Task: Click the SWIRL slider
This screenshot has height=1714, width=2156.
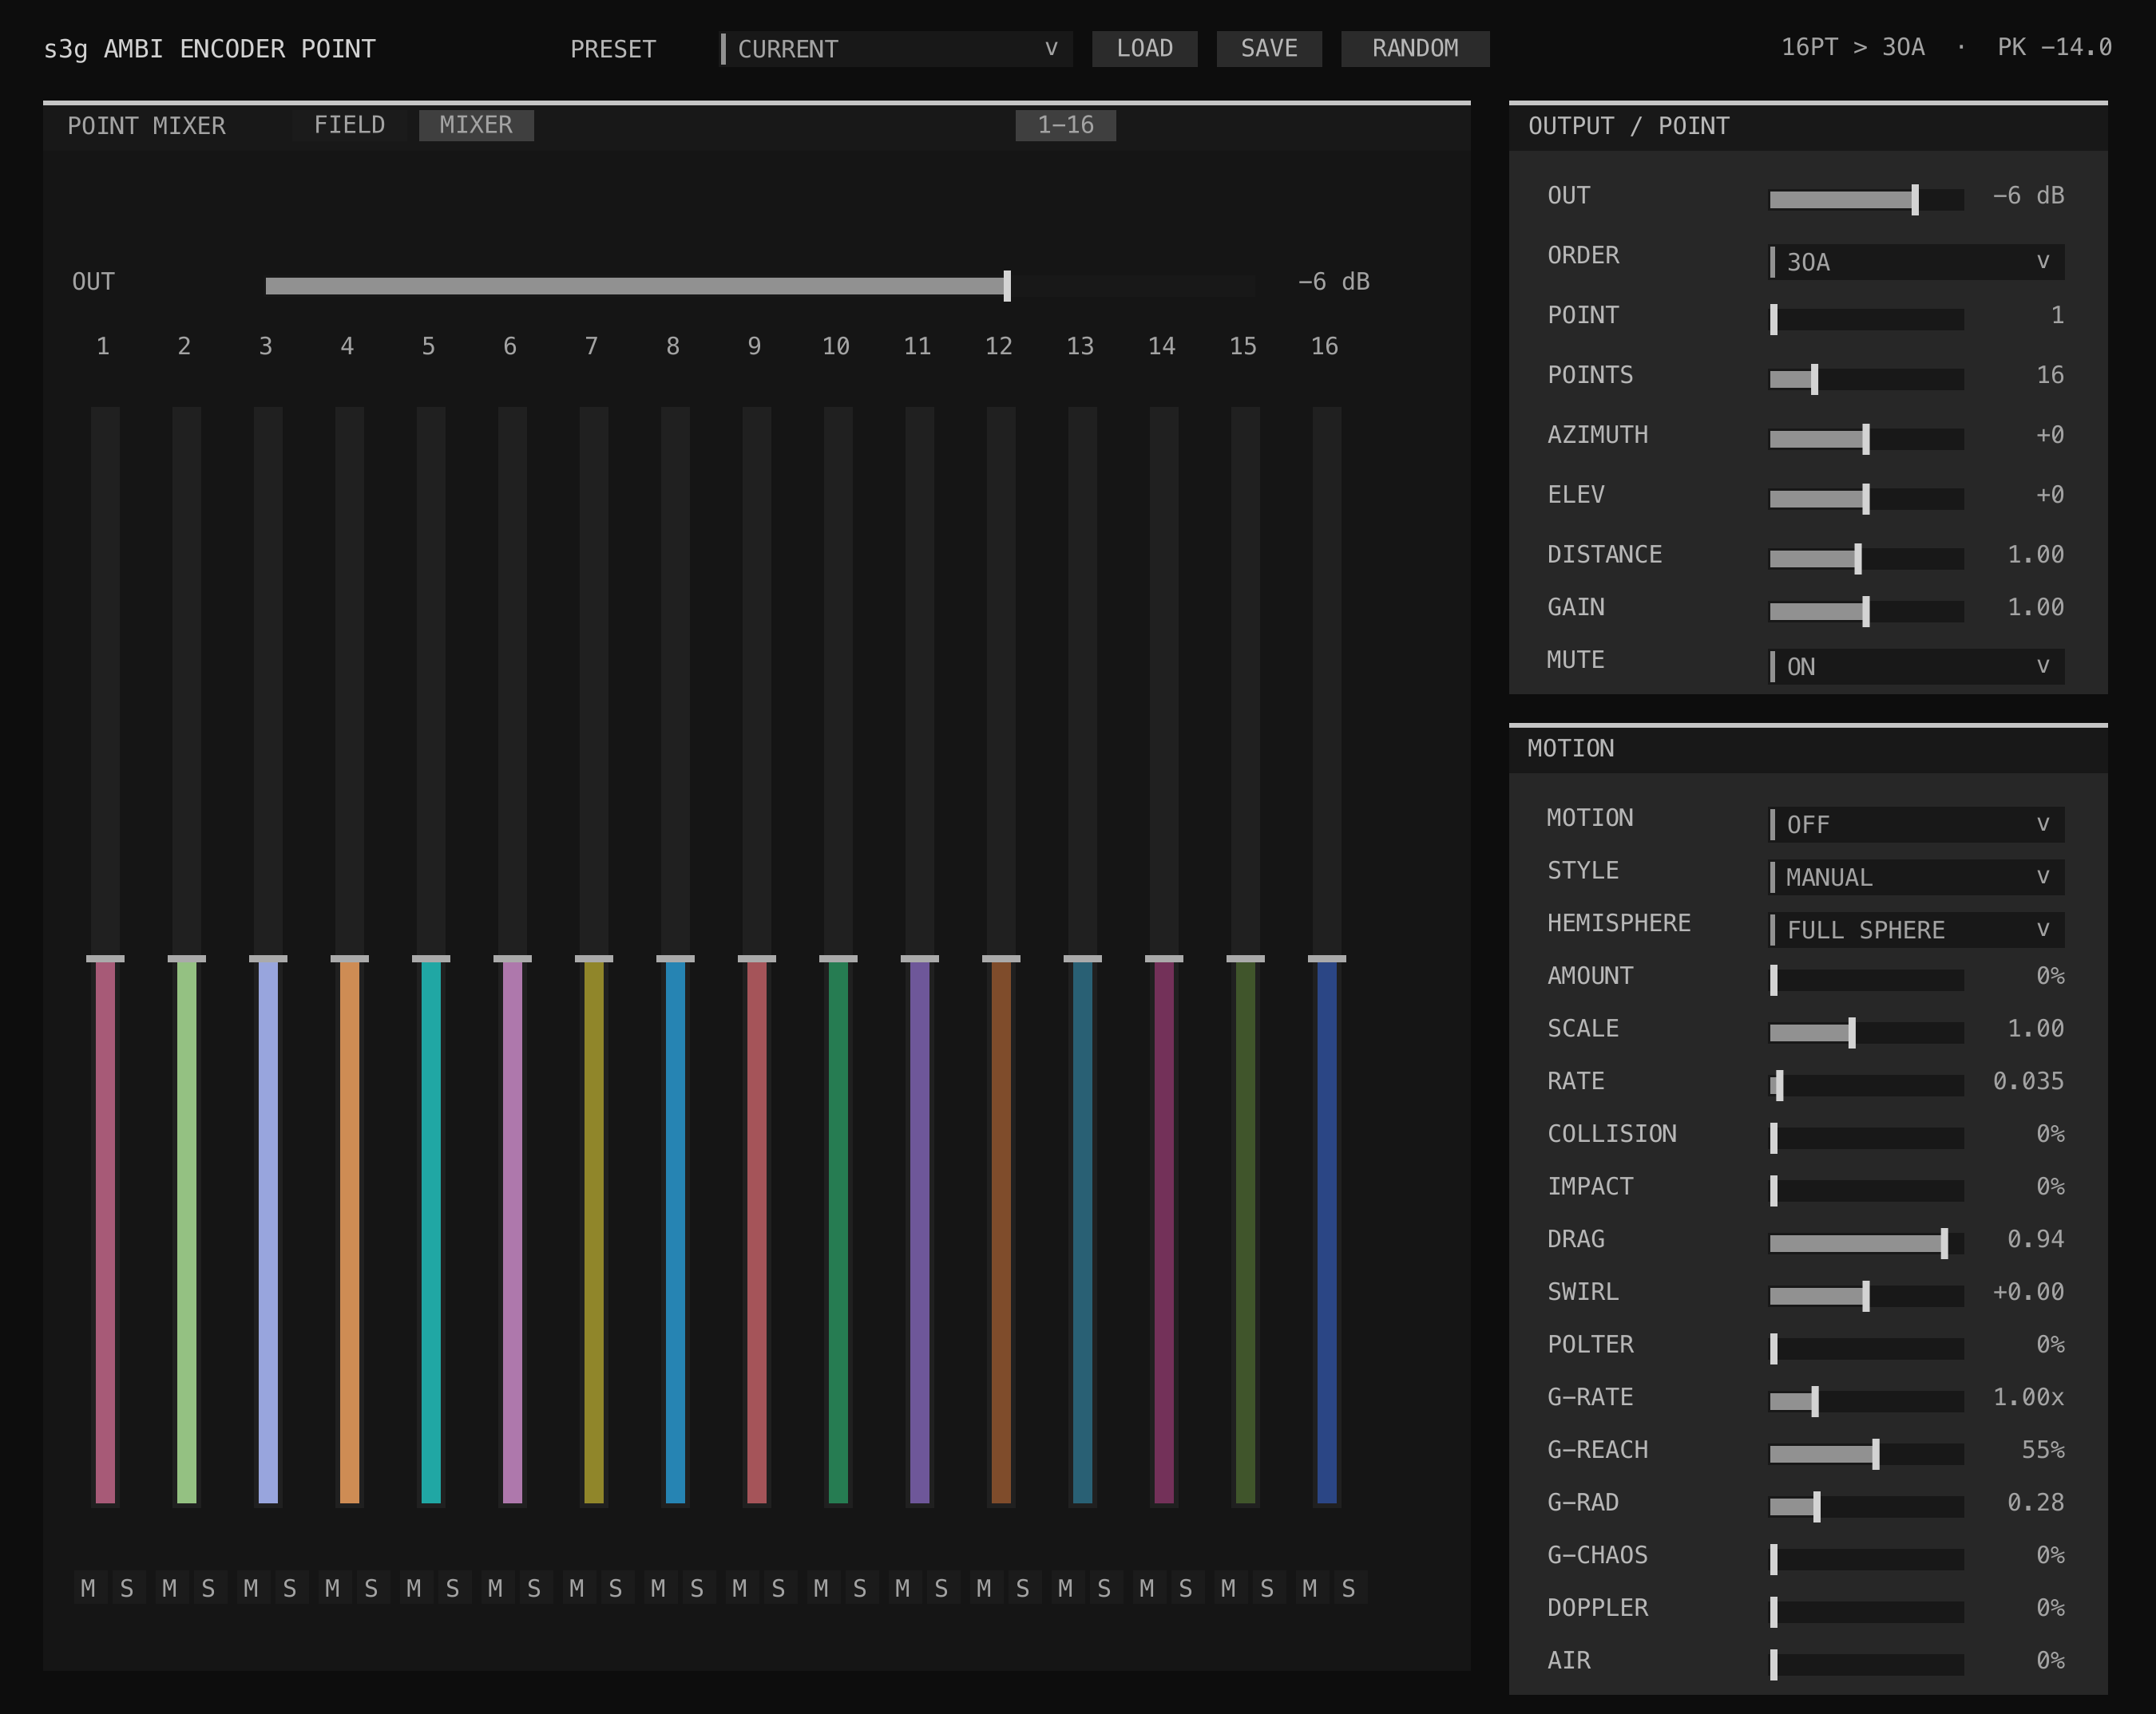Action: [x=1866, y=1296]
